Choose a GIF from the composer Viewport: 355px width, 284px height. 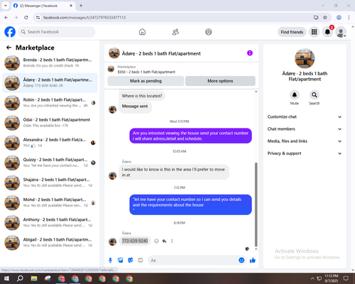pos(141,261)
